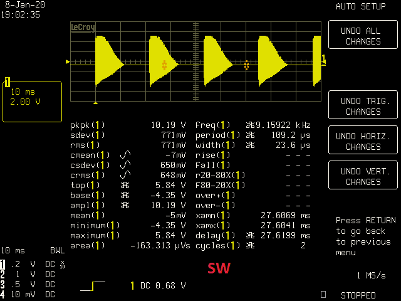Image resolution: width=401 pixels, height=301 pixels.
Task: Click the cycles(1) warning status icon
Action: click(250, 245)
